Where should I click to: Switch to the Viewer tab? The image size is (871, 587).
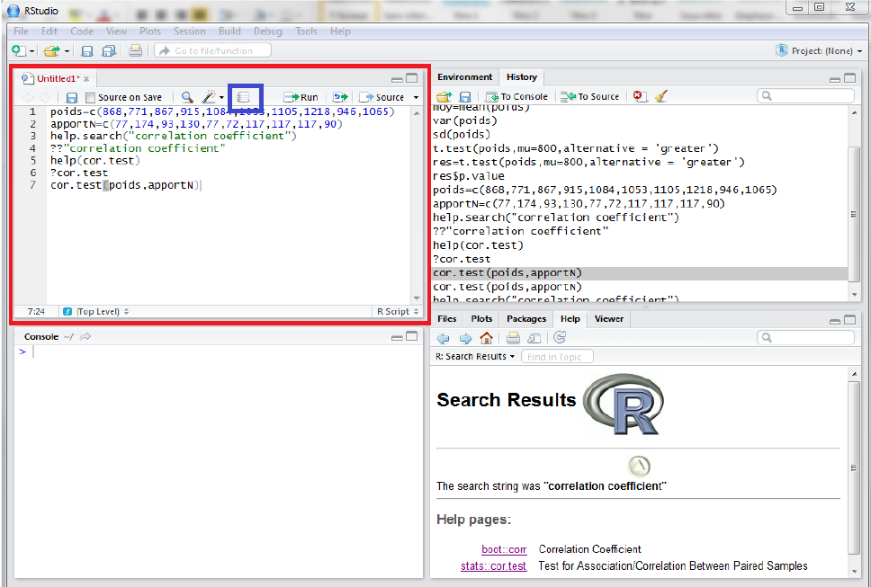pos(609,318)
